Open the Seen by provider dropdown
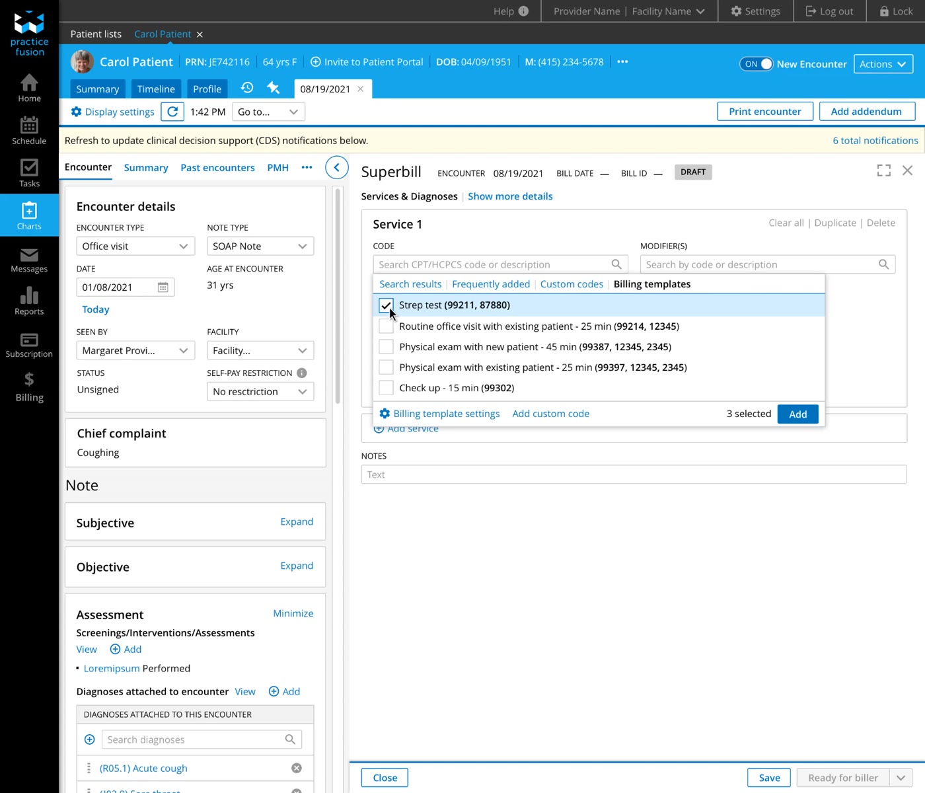This screenshot has height=793, width=925. pyautogui.click(x=135, y=350)
